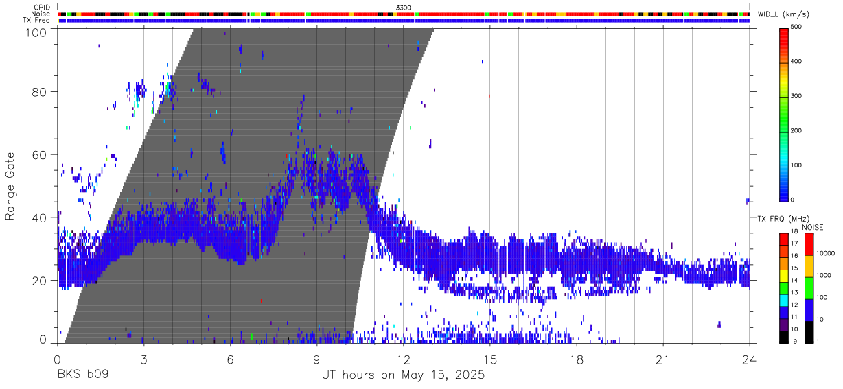The width and height of the screenshot is (843, 389).
Task: Click the Noise color strip above the plot
Action: [x=404, y=14]
